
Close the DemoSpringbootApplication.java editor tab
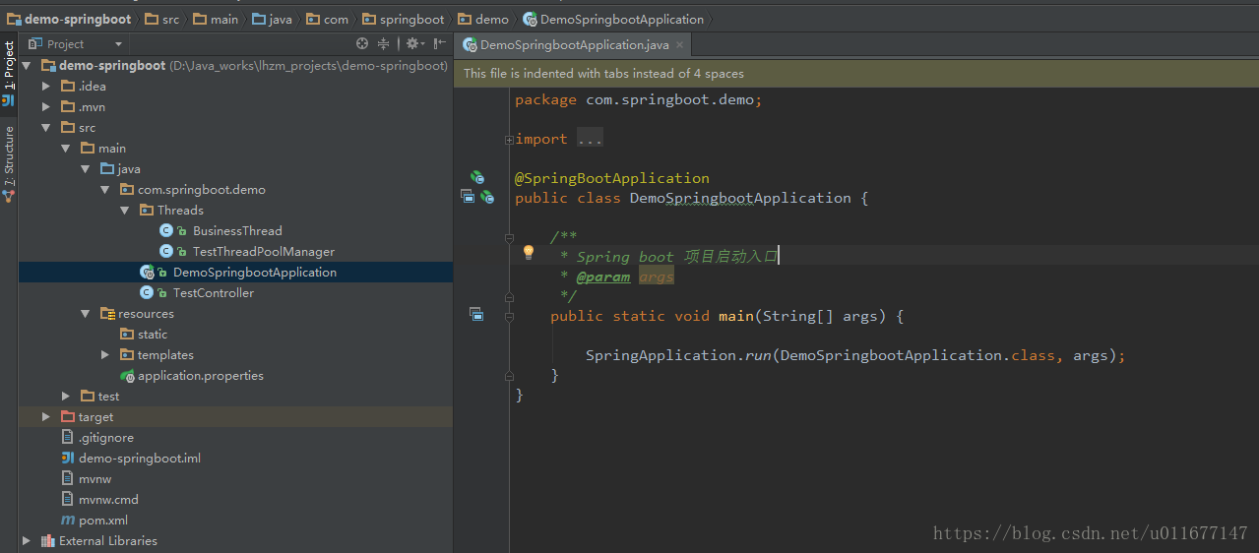680,44
